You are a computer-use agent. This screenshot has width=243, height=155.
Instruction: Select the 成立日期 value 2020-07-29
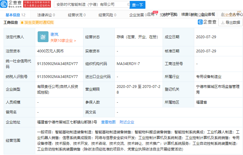tap(206, 37)
